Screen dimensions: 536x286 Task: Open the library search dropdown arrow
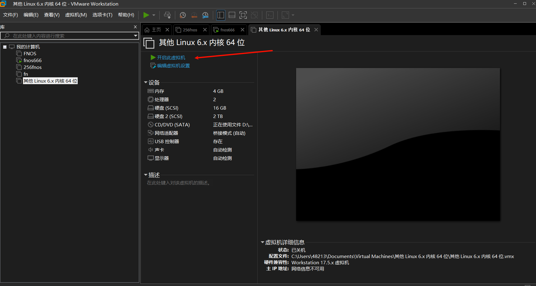coord(135,36)
